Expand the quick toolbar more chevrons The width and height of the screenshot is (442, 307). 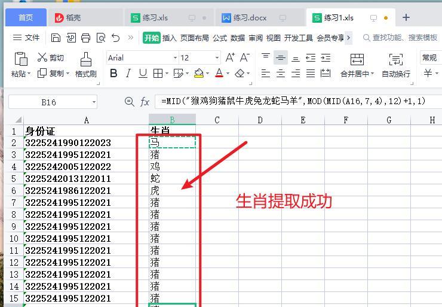coord(131,38)
